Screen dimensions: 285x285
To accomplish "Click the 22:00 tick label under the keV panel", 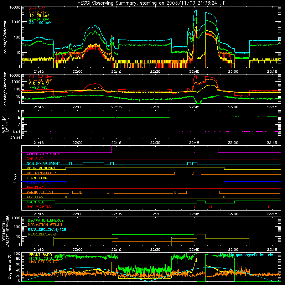I will [77, 72].
